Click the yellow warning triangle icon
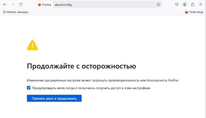Viewport: 206px width, 118px height. click(x=33, y=45)
